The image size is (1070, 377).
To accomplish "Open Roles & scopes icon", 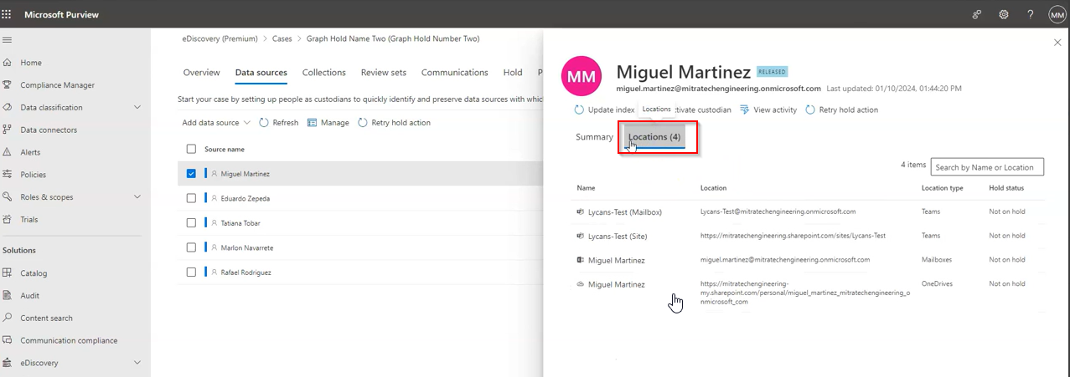I will (x=8, y=197).
